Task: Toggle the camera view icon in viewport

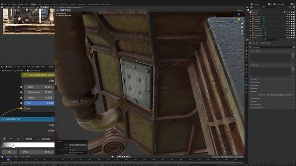Action: pos(242,31)
